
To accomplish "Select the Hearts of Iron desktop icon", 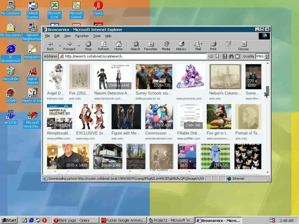I will coord(32,96).
